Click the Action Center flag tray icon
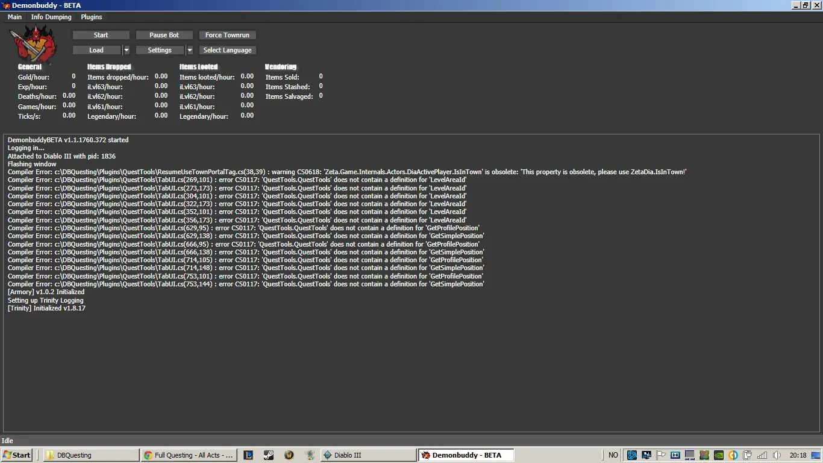 (x=661, y=455)
